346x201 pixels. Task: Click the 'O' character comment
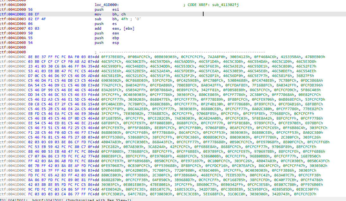(138, 19)
